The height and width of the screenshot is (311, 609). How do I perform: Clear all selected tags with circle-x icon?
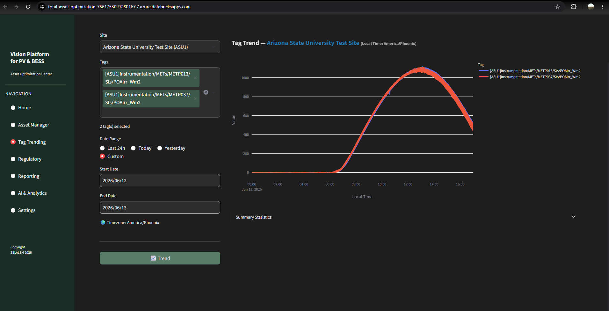click(206, 92)
